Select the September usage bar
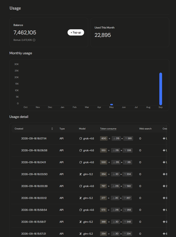 point(160,89)
